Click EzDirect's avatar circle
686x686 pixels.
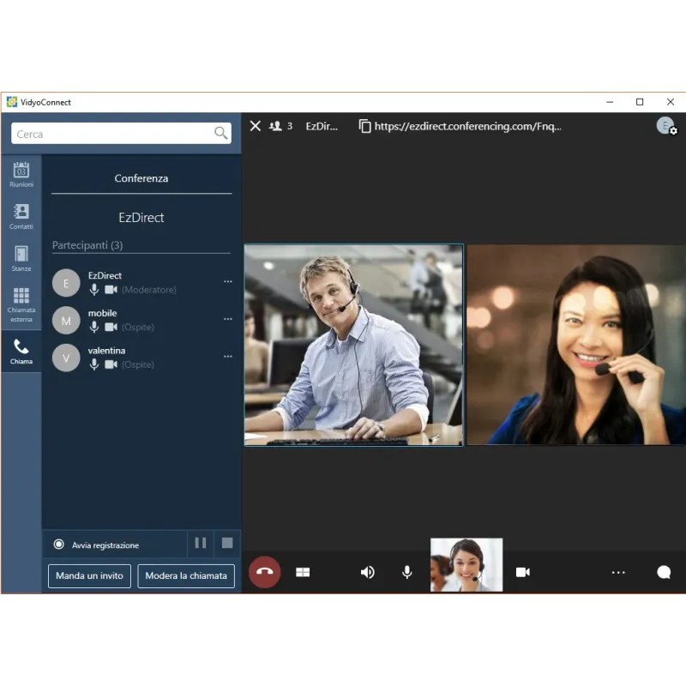[x=66, y=283]
